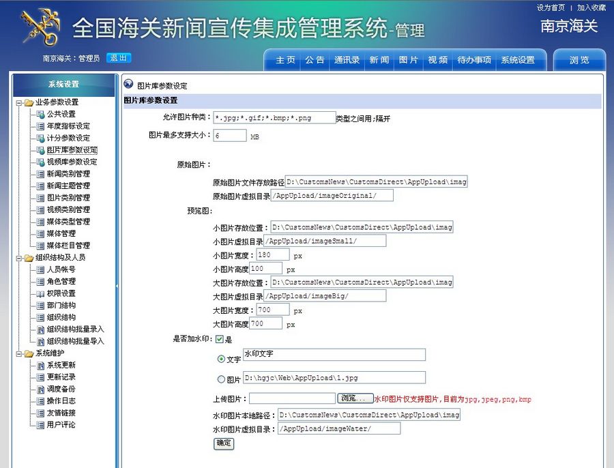Click the 组织结构批量导入 document icon
The width and height of the screenshot is (614, 468).
tap(40, 342)
